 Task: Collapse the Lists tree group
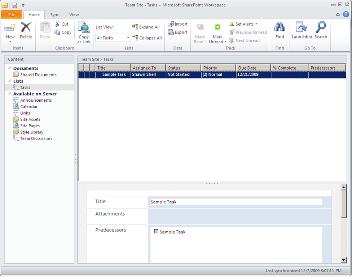9,80
